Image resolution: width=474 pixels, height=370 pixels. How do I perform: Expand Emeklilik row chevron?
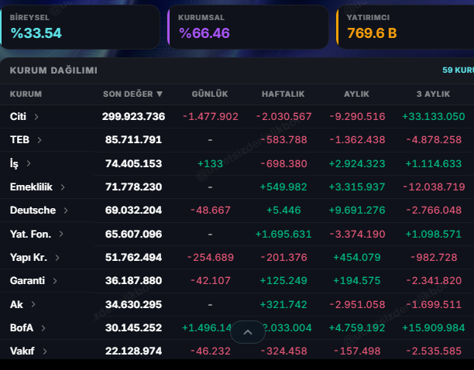(63, 187)
